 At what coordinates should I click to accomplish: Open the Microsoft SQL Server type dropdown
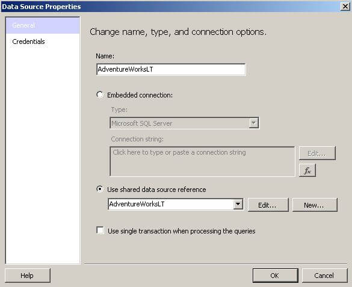254,123
